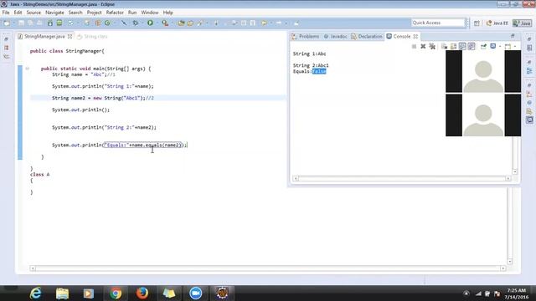Viewport: 536px width, 301px height.
Task: Click the highlighted 'false' console output
Action: pos(319,71)
